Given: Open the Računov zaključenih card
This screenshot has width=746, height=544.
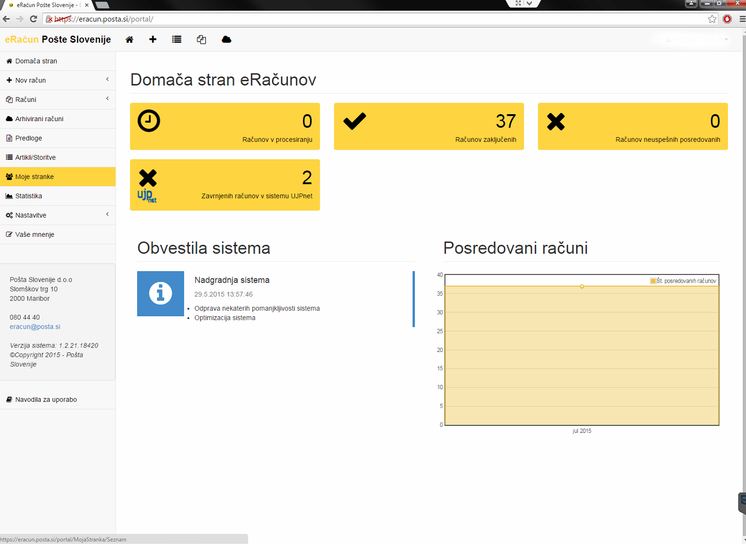Looking at the screenshot, I should point(429,126).
